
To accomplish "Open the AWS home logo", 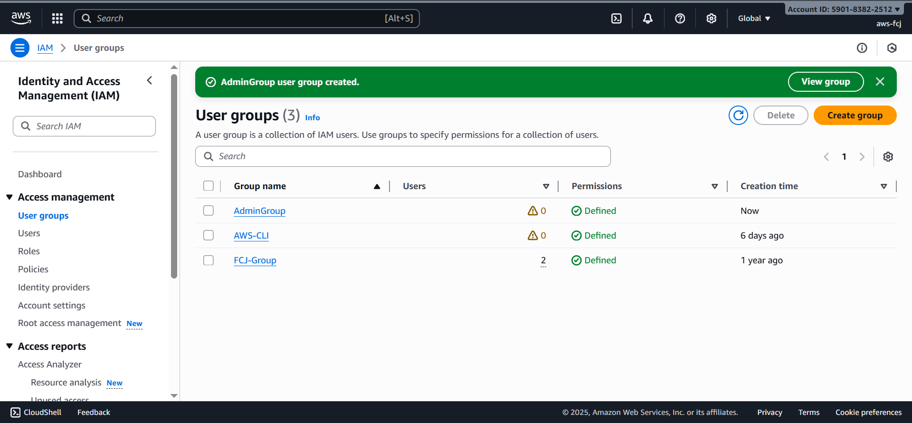I will pos(21,18).
